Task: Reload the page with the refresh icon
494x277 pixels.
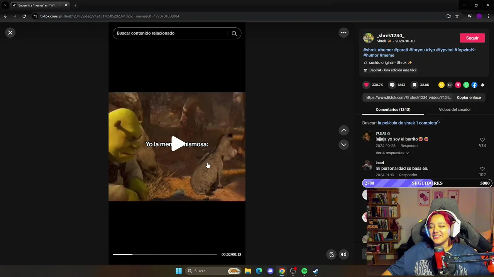Action: point(24,16)
